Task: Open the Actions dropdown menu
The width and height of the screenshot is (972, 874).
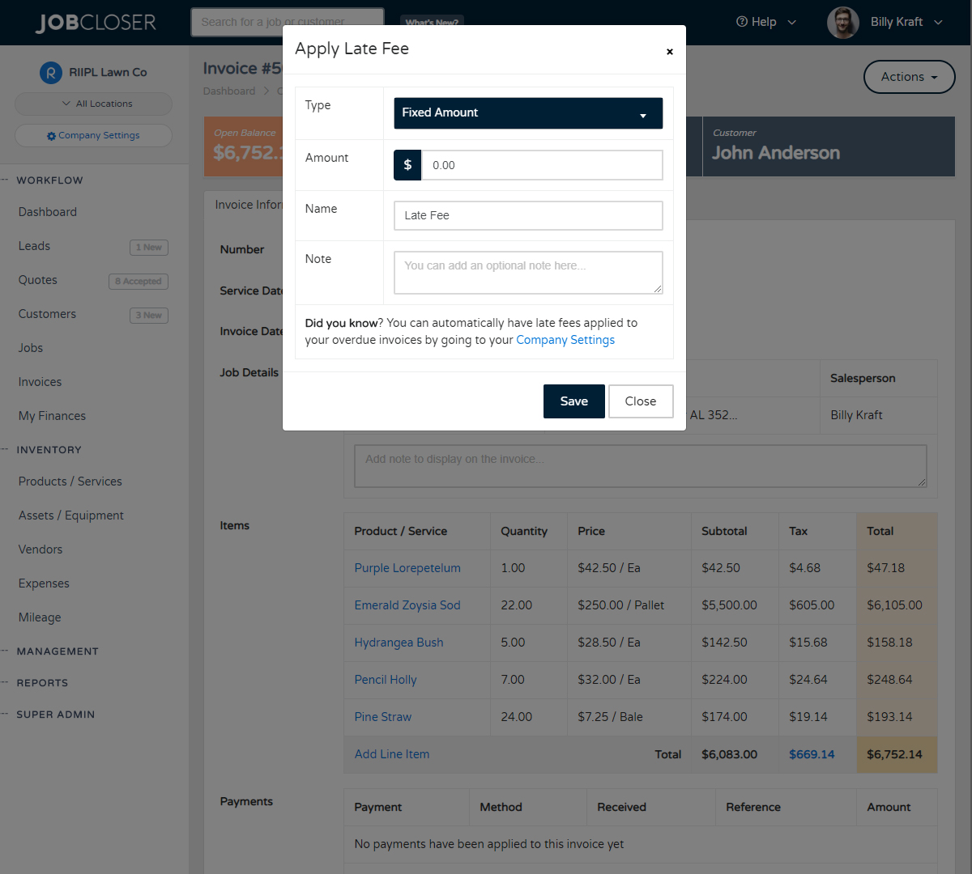Action: coord(909,76)
